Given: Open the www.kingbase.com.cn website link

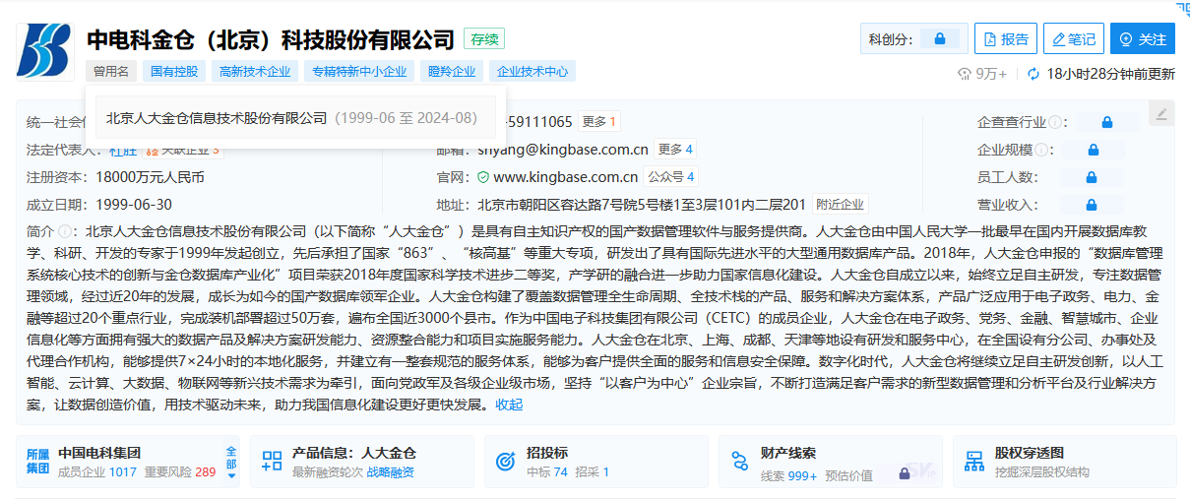Looking at the screenshot, I should click(x=566, y=177).
